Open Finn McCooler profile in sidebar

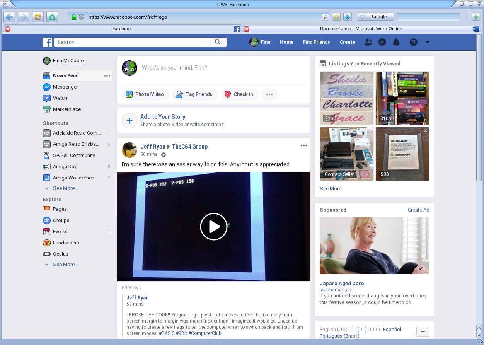[64, 61]
